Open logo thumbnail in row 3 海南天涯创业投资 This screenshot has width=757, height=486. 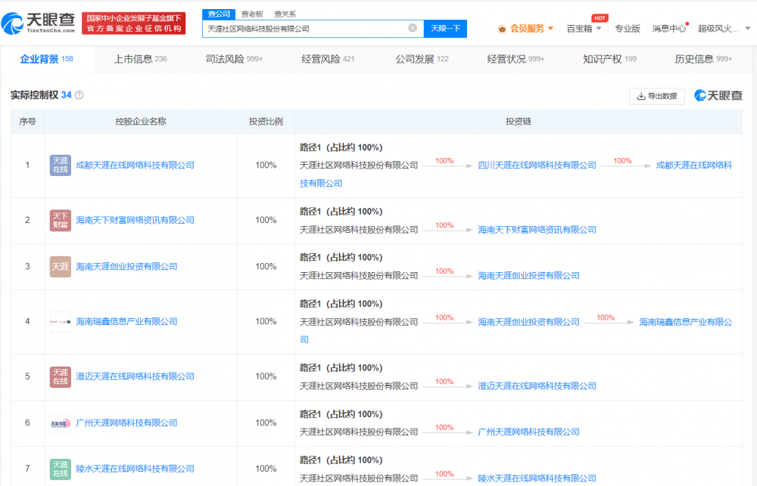click(61, 267)
